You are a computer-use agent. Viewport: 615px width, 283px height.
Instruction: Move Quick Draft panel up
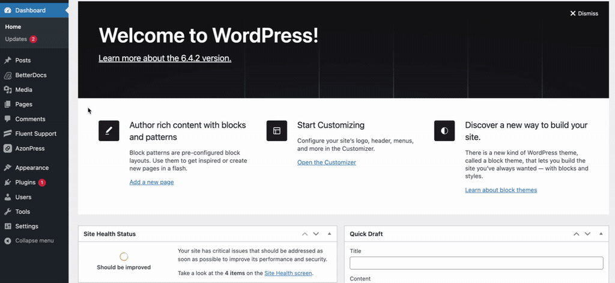[576, 234]
